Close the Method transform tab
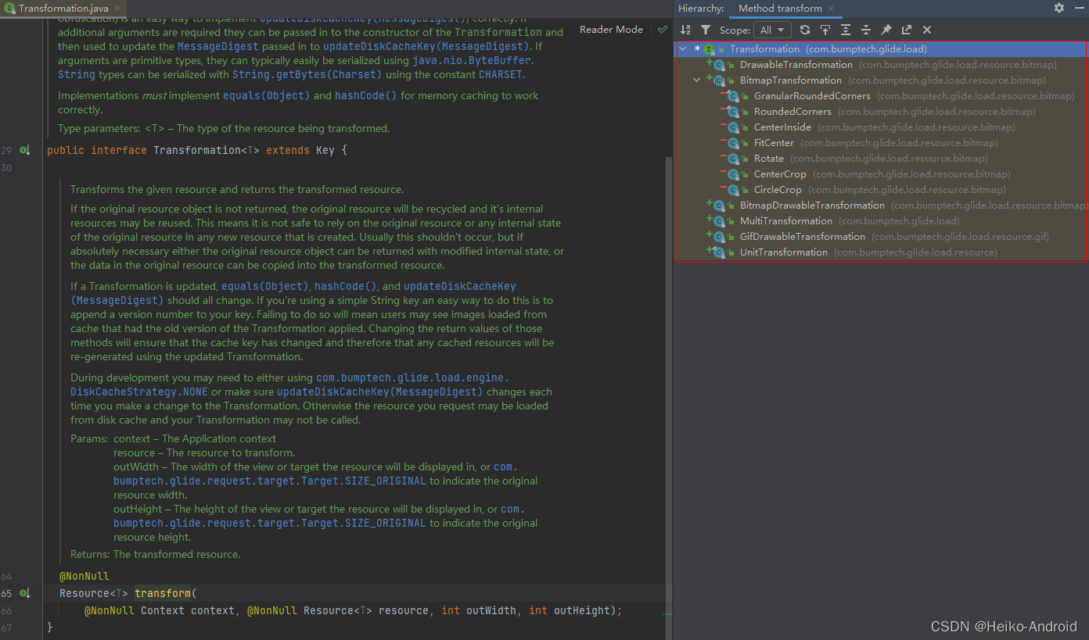This screenshot has width=1089, height=640. [x=831, y=9]
